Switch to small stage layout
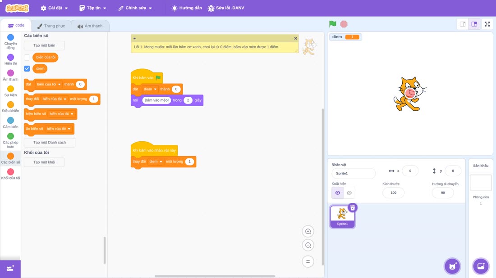The image size is (496, 278). pos(463,24)
